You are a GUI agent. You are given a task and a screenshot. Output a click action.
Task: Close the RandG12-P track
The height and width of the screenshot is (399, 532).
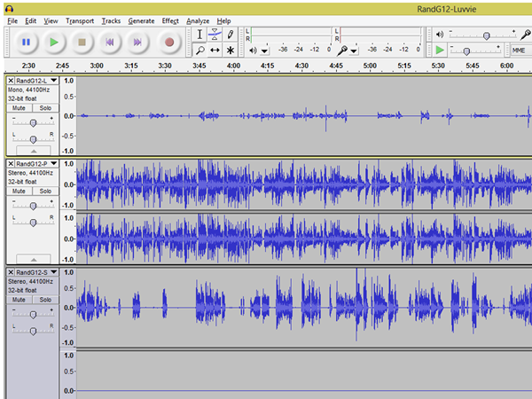pos(11,163)
